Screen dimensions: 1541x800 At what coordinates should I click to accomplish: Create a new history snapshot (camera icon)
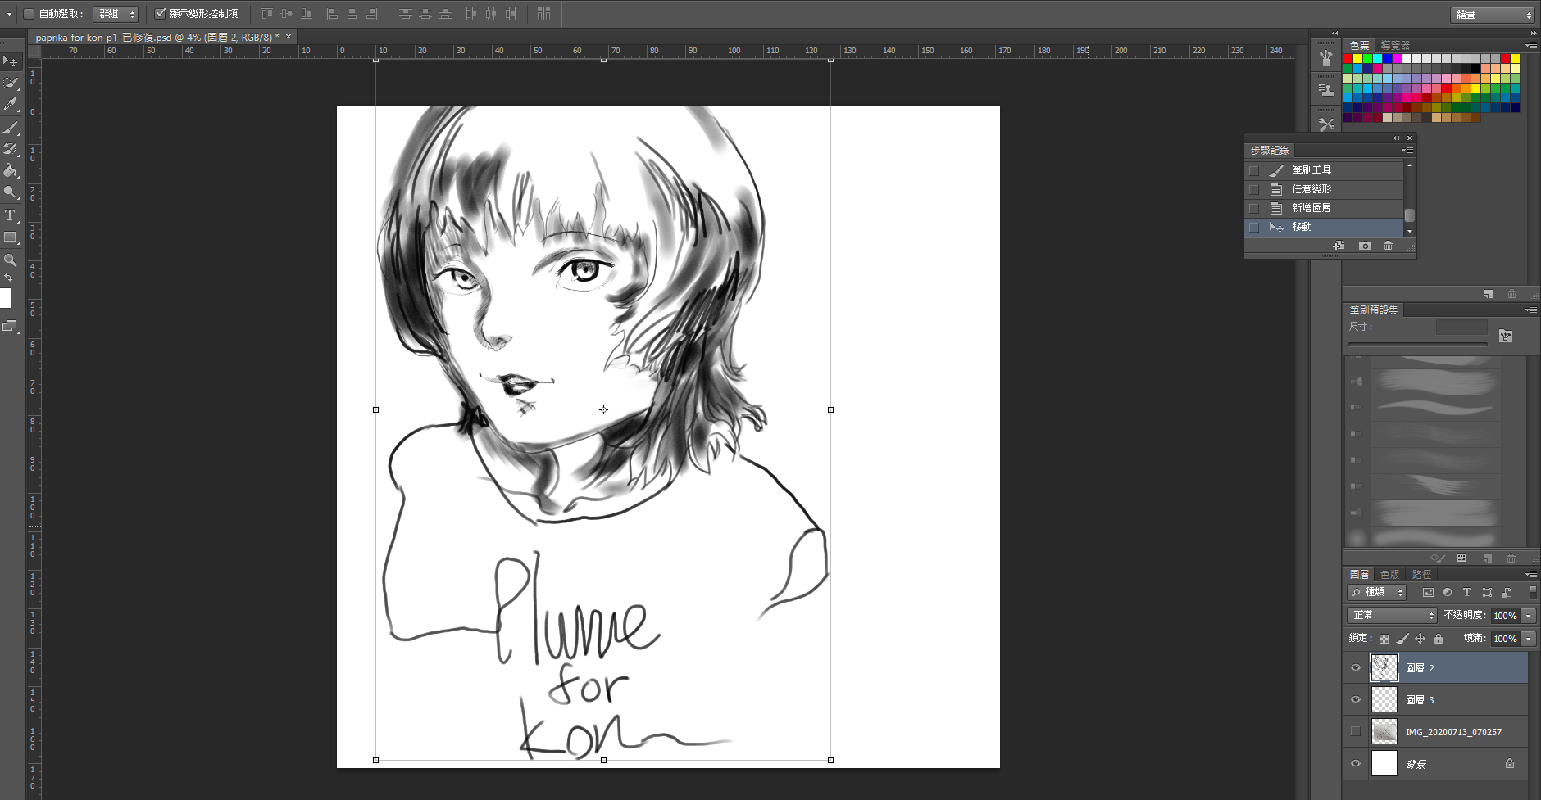(1365, 246)
